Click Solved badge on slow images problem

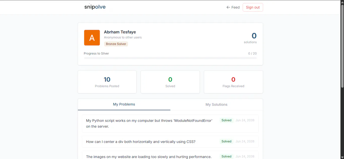coord(226,156)
